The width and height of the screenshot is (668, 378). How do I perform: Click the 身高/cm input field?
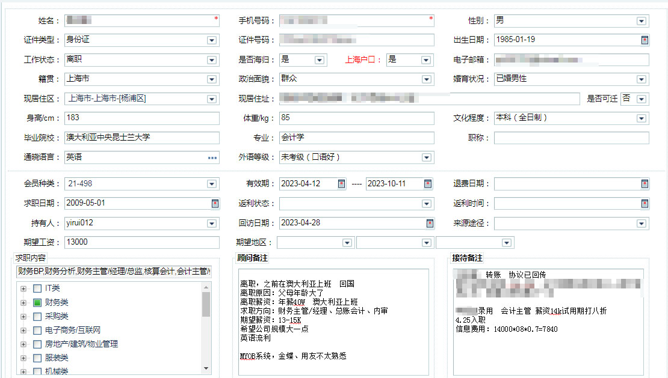click(x=142, y=118)
